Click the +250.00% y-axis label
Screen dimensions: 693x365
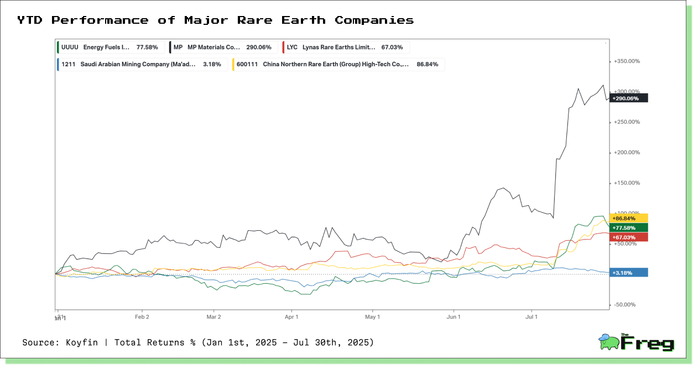point(627,122)
